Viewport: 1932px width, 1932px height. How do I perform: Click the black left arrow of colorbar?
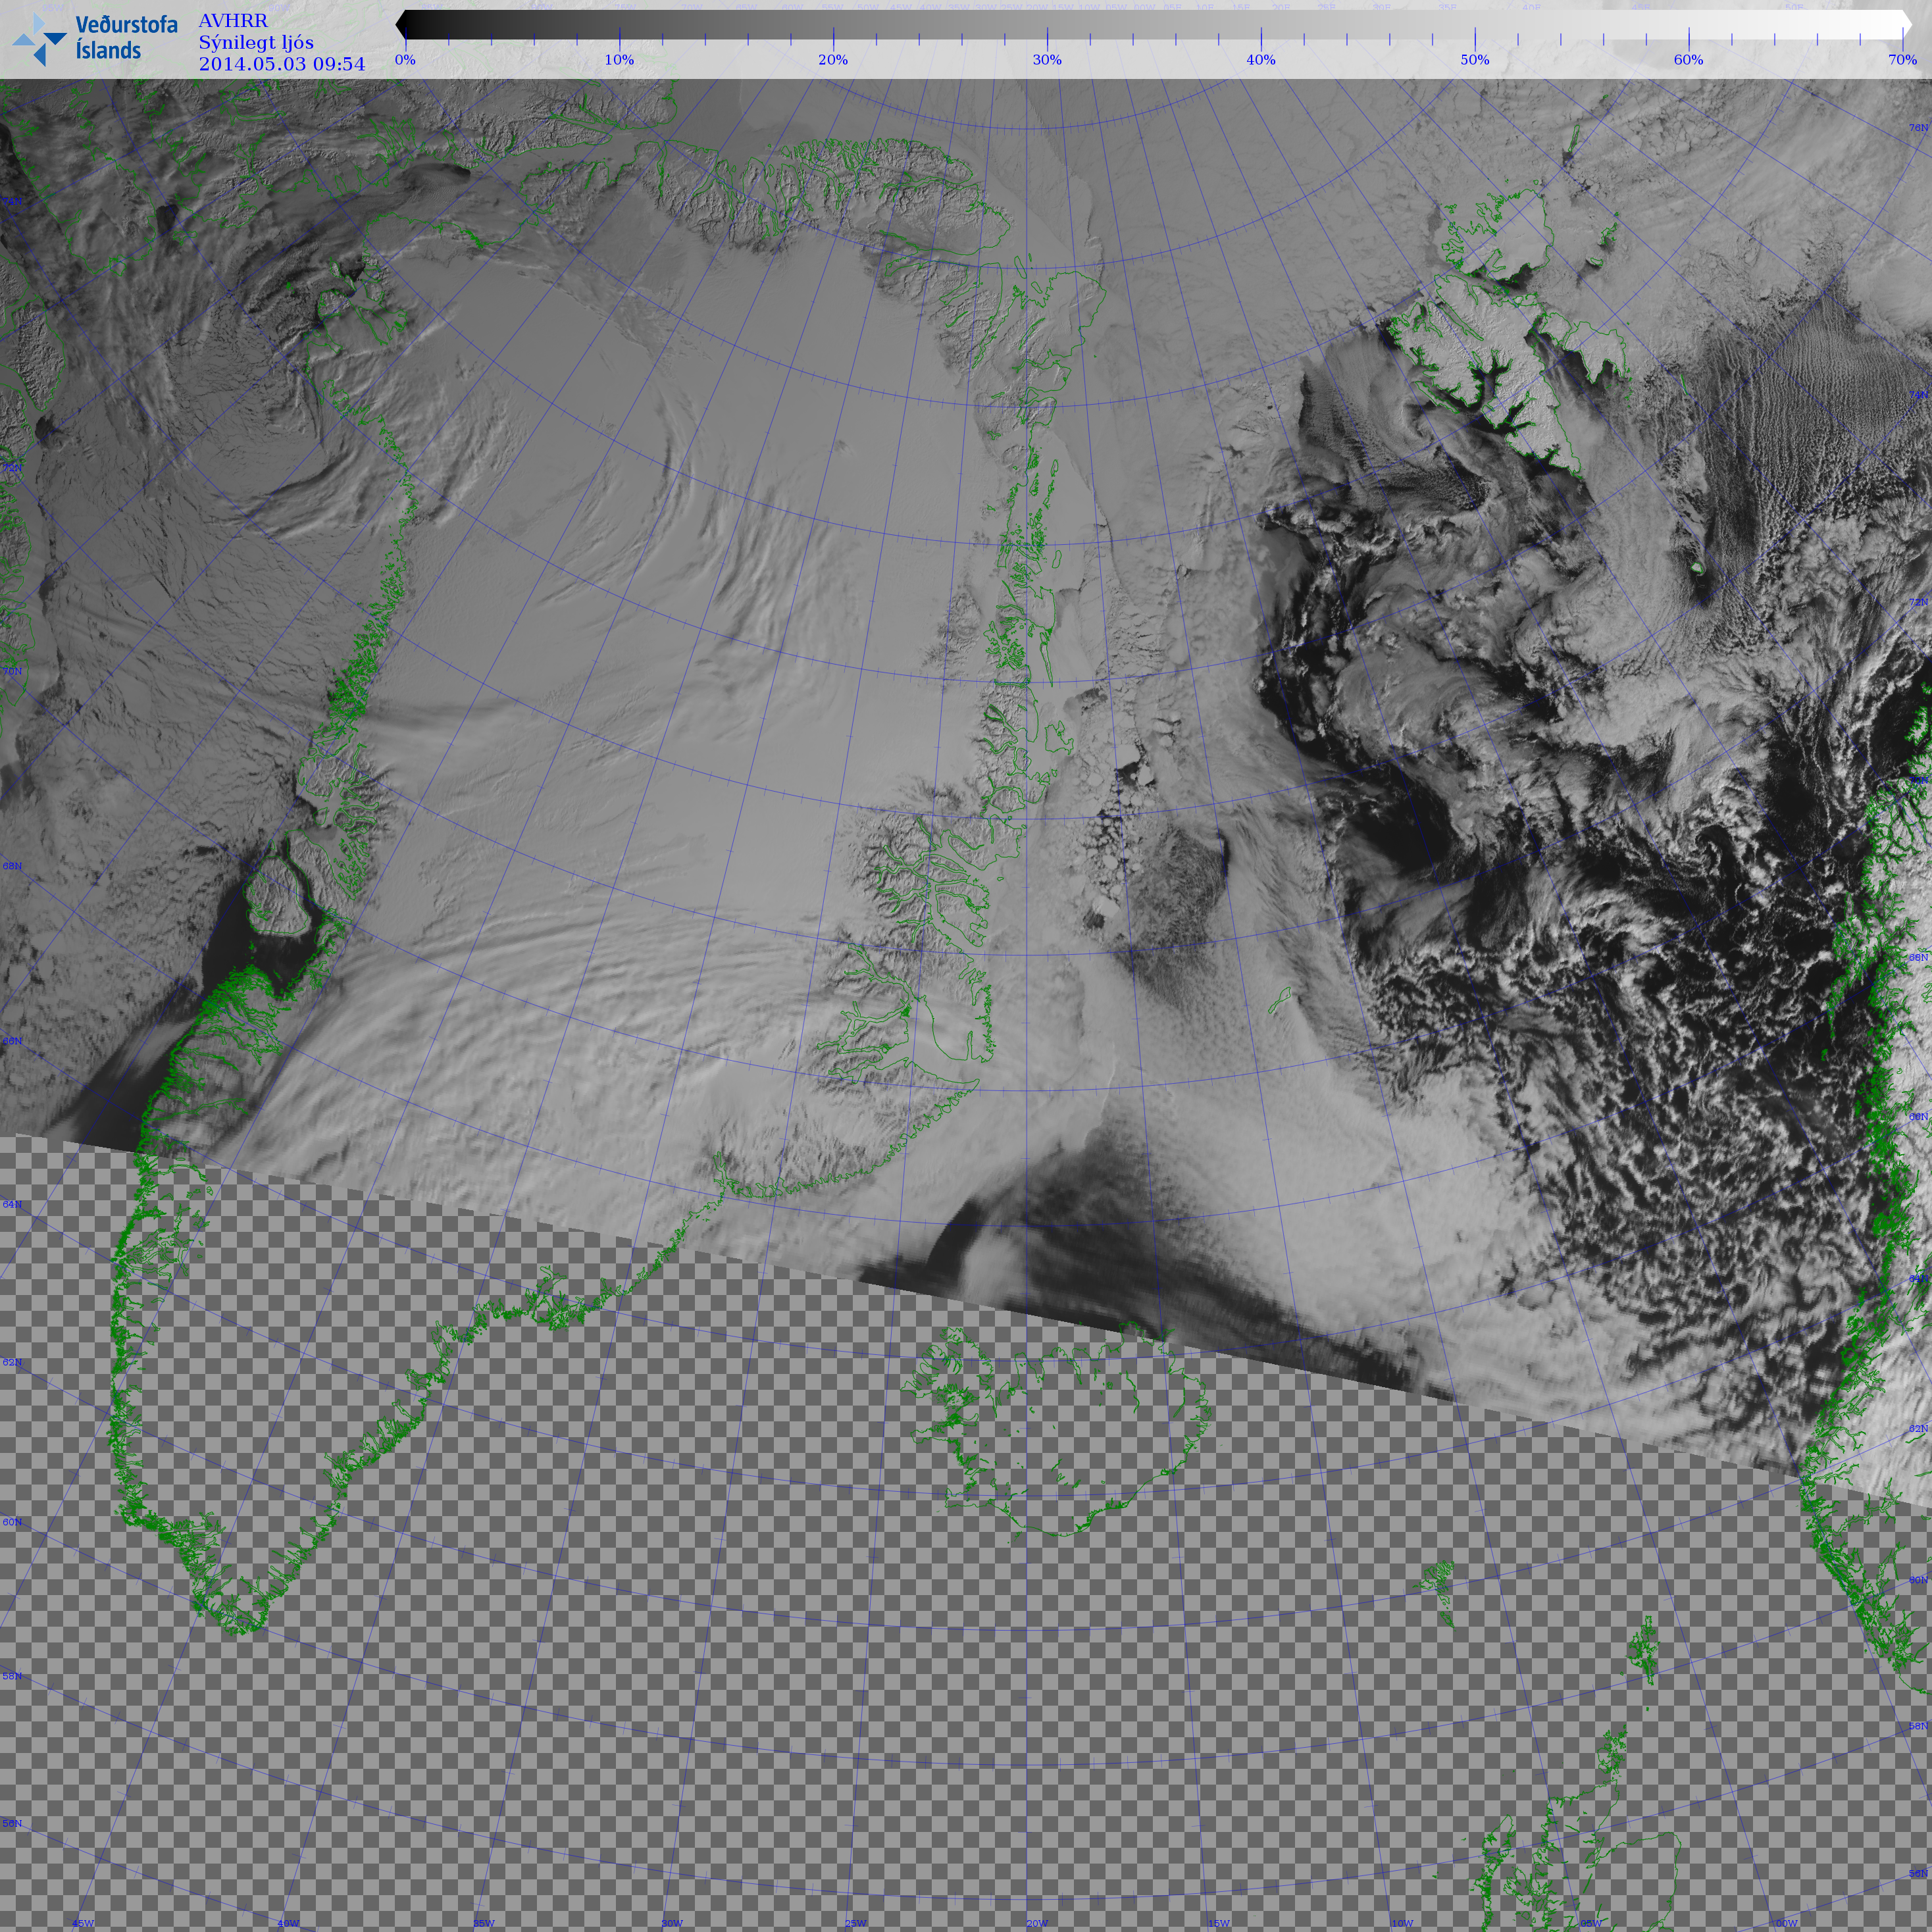tap(401, 25)
